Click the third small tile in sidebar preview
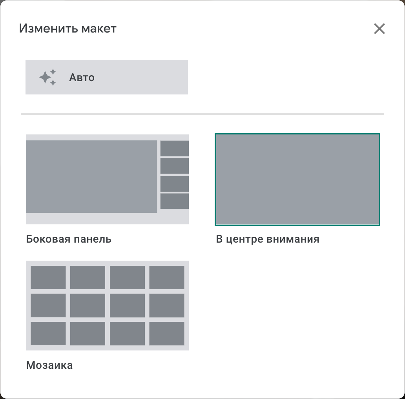This screenshot has height=399, width=405. (174, 183)
